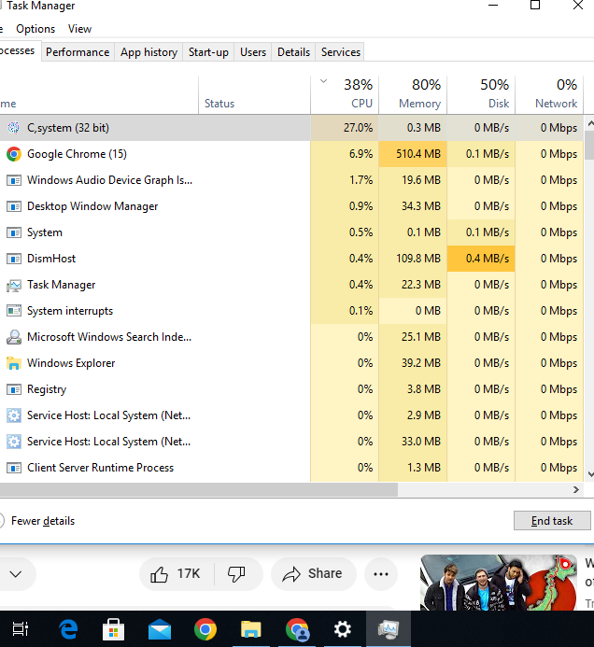Open Microsoft Edge from the taskbar
Viewport: 594px width, 647px height.
point(68,629)
